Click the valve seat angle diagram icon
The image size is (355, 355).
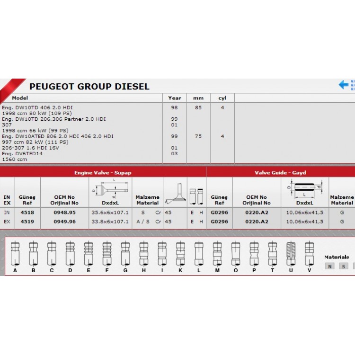click(x=176, y=194)
